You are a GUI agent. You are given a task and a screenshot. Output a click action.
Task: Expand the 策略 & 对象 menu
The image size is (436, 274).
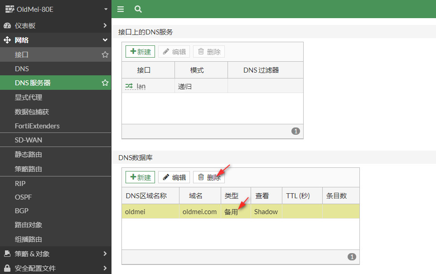[x=105, y=254]
